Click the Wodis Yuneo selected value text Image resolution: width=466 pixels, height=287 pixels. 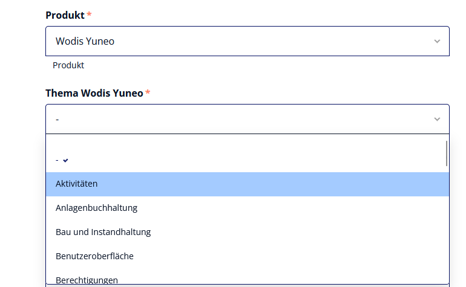[85, 41]
